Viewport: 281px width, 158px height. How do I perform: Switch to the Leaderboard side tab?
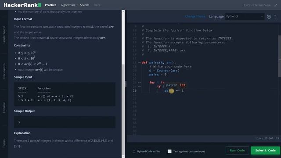(x=4, y=35)
